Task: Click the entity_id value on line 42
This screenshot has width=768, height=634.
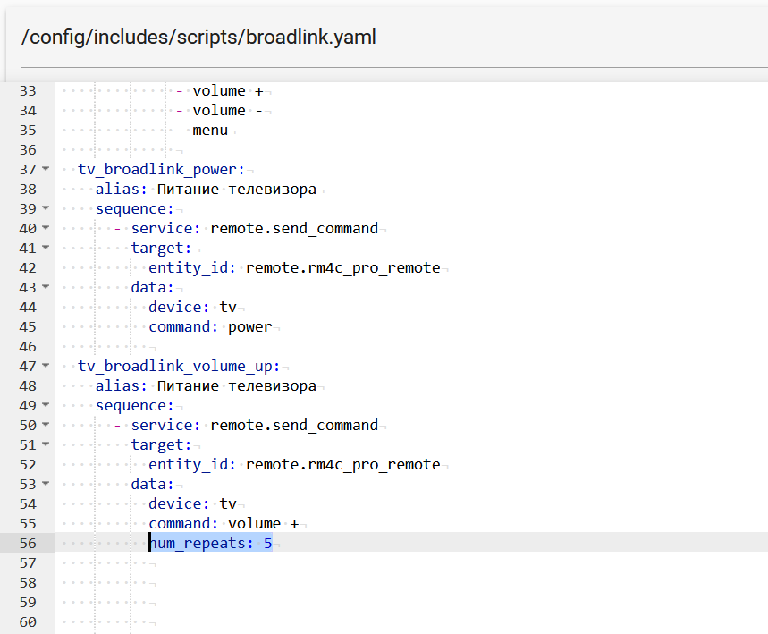Action: click(342, 267)
